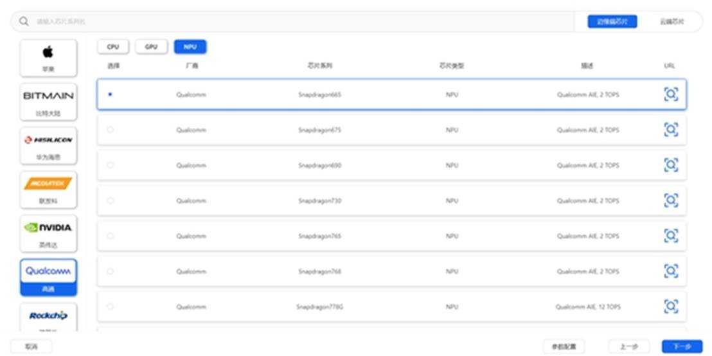The image size is (712, 356).
Task: Click the Snapdragon768 chip name
Action: click(x=319, y=271)
